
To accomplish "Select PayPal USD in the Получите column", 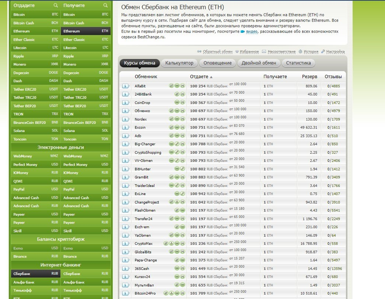I will tap(86, 189).
